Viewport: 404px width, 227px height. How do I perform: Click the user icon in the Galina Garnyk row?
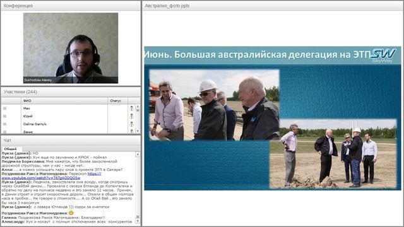[132, 124]
